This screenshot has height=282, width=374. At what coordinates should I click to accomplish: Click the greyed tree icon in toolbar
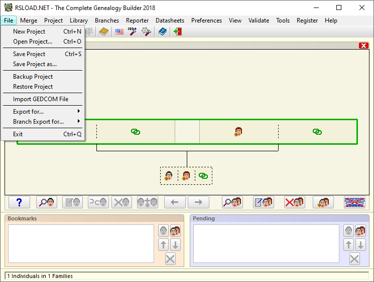pyautogui.click(x=89, y=32)
